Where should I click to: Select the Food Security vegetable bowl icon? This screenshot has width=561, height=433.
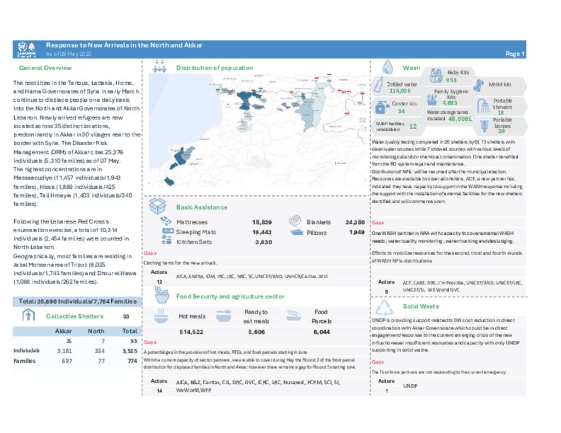161,295
